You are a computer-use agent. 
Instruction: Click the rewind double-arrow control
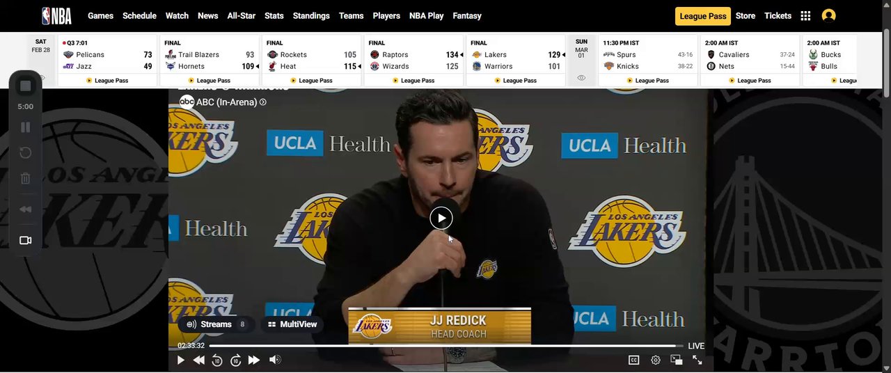199,360
